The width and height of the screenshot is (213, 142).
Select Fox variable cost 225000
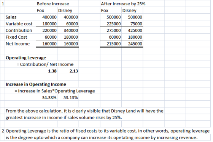click(x=114, y=24)
